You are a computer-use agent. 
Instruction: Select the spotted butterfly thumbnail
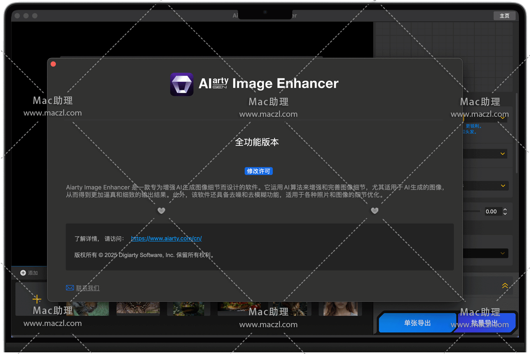[138, 308]
